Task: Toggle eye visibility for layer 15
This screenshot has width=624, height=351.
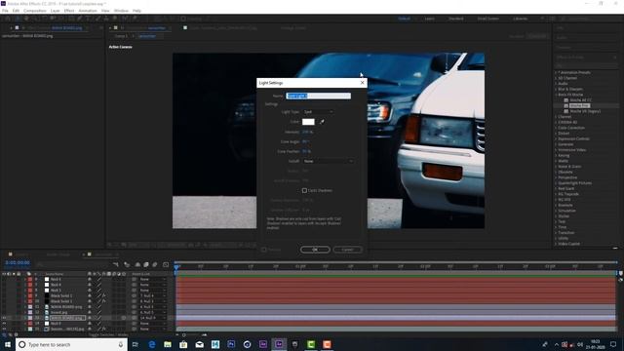Action: coord(4,330)
